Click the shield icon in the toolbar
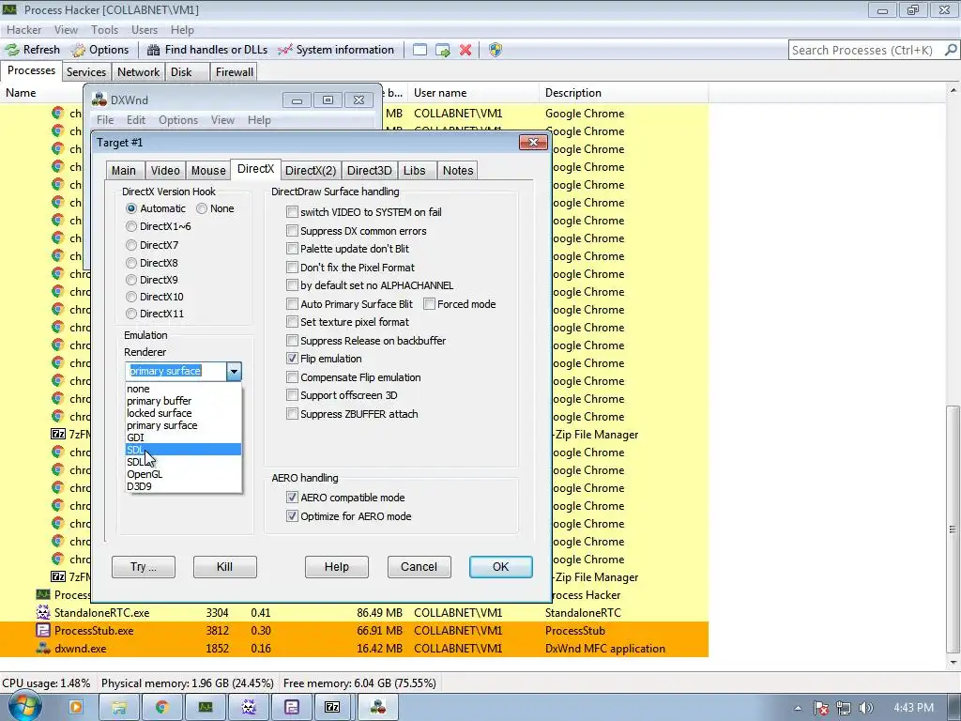Image resolution: width=961 pixels, height=721 pixels. coord(496,50)
